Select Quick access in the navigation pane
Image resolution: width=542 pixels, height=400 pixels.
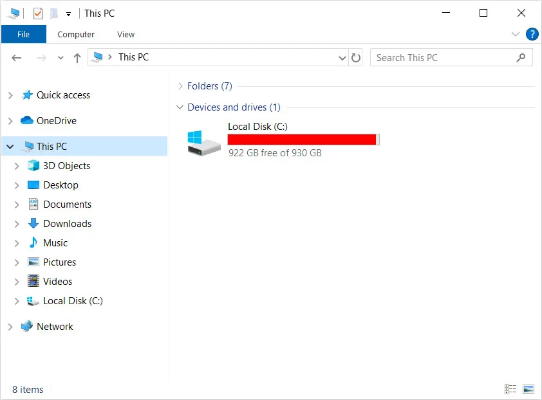[63, 95]
